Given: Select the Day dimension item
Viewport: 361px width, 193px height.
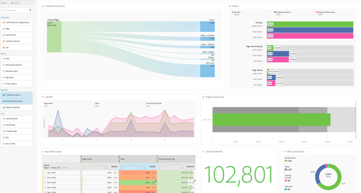Looking at the screenshot, I should (x=16, y=47).
